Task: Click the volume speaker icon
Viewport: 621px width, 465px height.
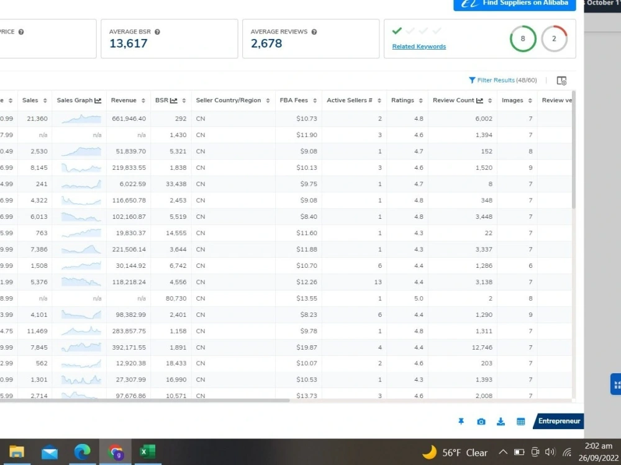Action: click(x=550, y=452)
